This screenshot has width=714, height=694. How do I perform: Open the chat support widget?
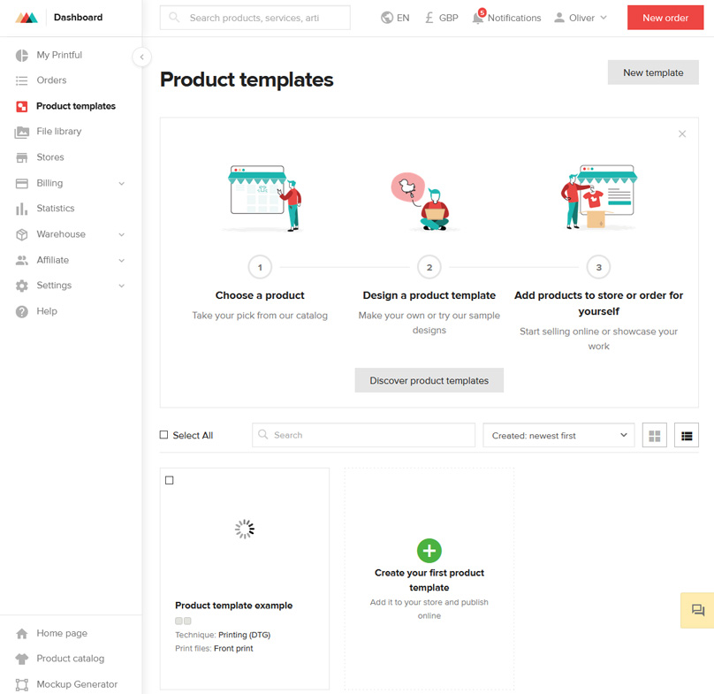697,610
